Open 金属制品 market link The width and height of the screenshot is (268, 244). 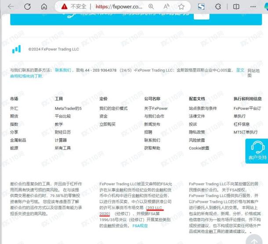(x=18, y=140)
